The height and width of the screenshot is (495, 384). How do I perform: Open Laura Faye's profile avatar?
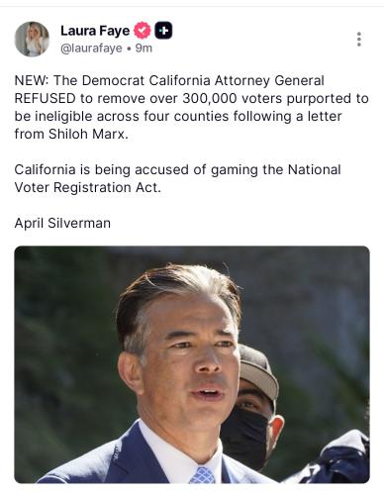pos(32,40)
